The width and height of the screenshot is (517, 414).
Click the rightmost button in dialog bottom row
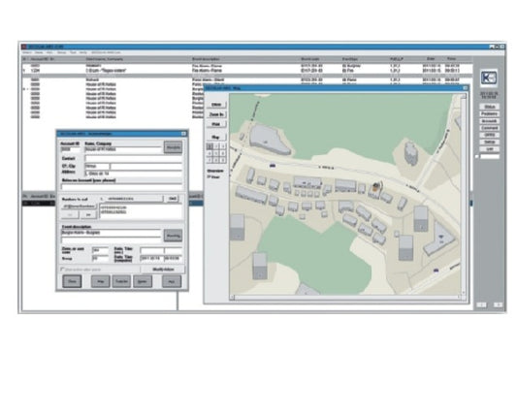click(x=172, y=281)
